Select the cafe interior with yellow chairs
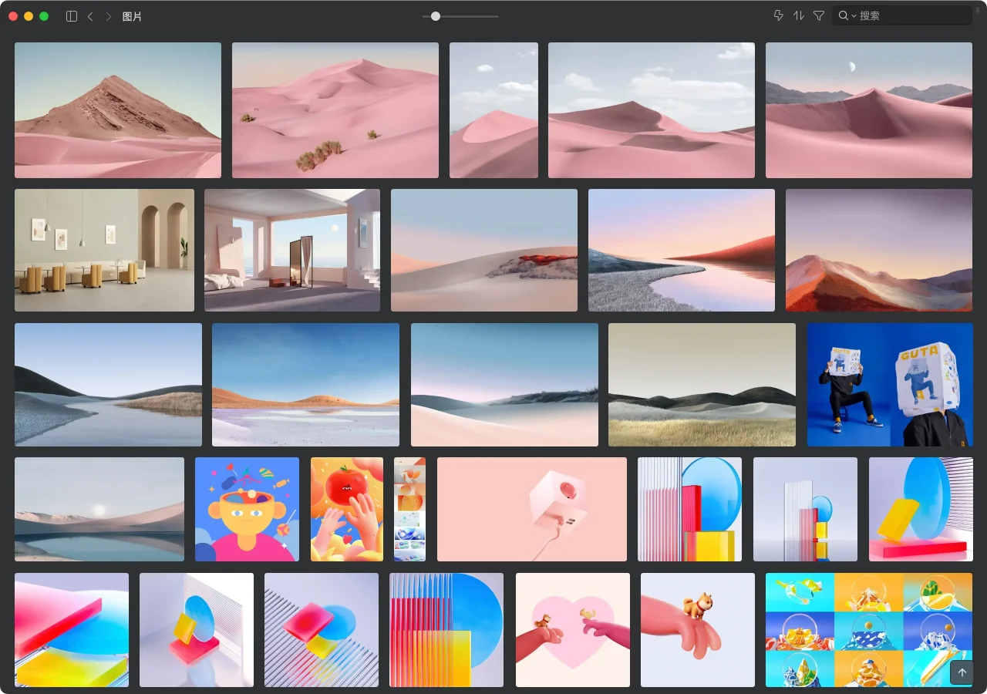Viewport: 987px width, 694px height. [x=104, y=251]
